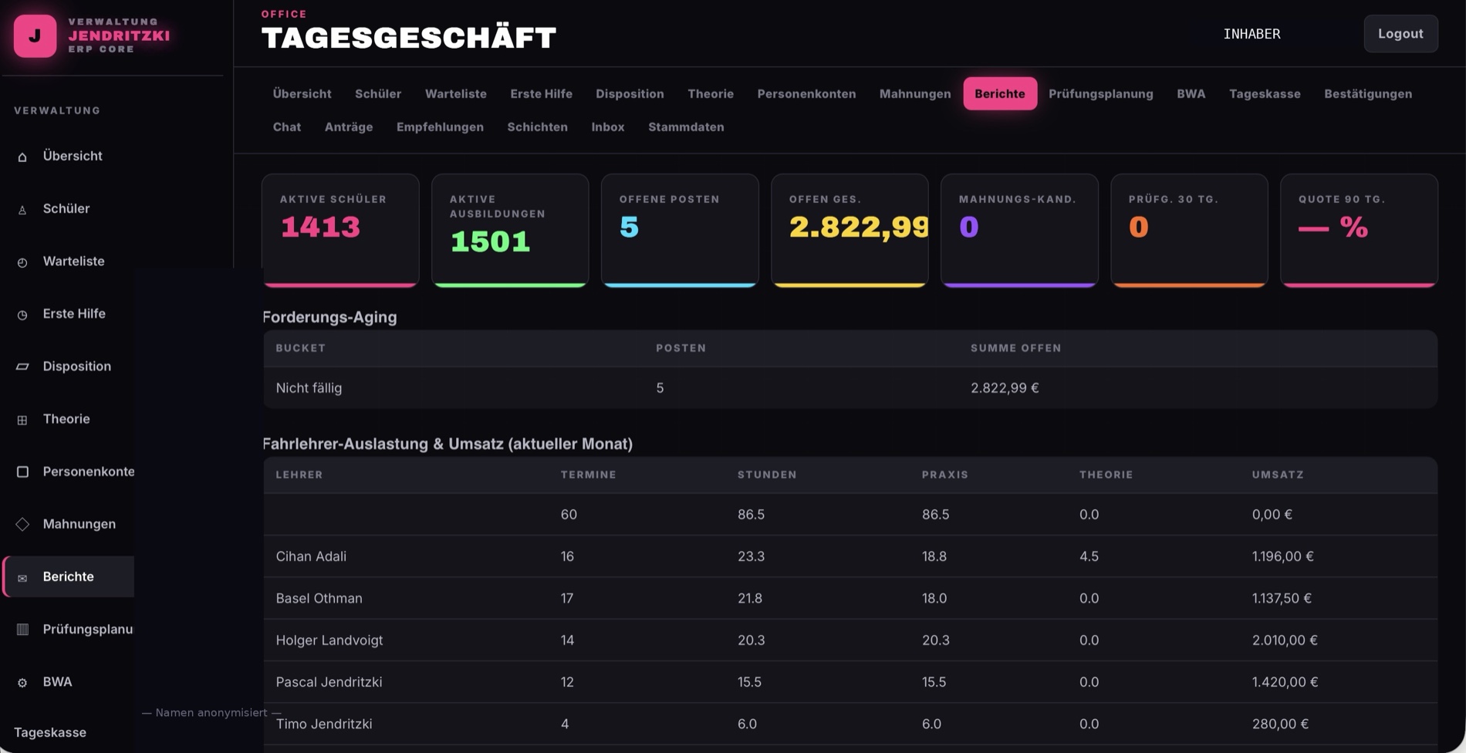Click the Logout button
The height and width of the screenshot is (753, 1466).
click(x=1400, y=34)
